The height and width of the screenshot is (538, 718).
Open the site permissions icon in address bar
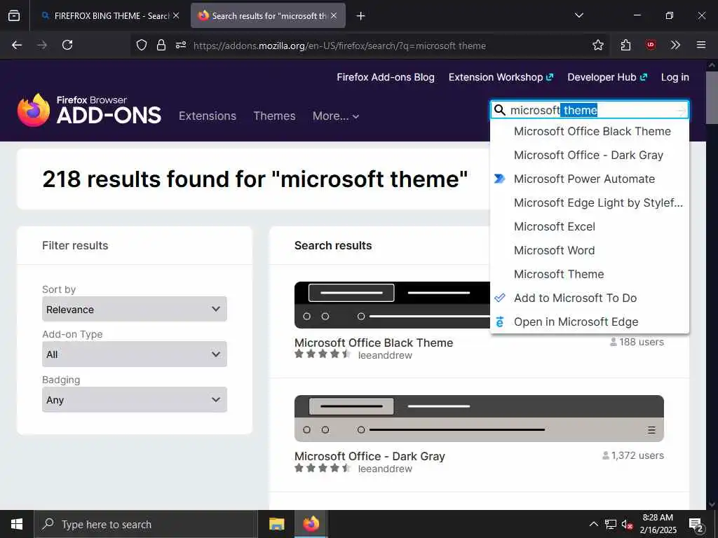181,45
